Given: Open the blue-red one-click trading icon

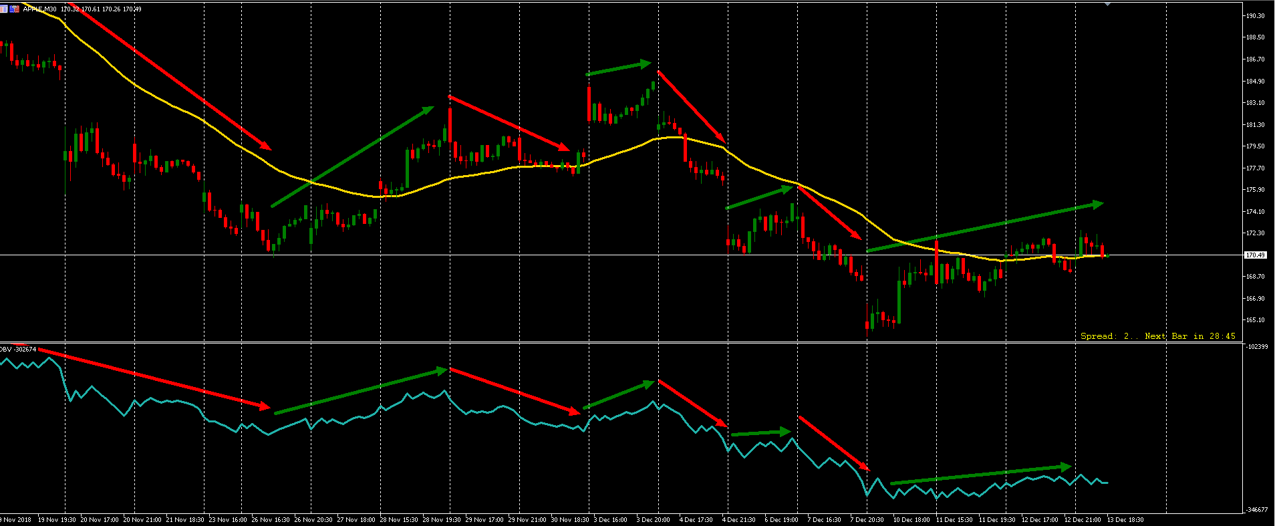Looking at the screenshot, I should [x=14, y=9].
